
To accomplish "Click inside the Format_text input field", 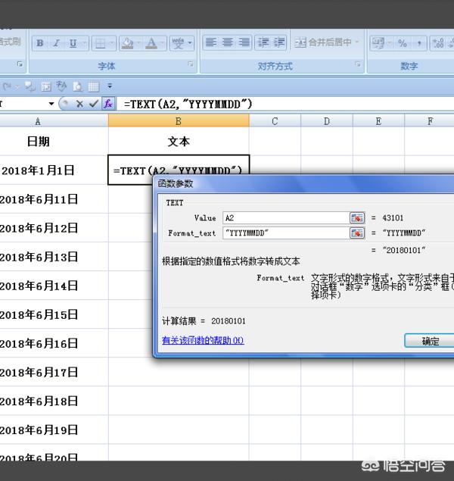I will 284,233.
